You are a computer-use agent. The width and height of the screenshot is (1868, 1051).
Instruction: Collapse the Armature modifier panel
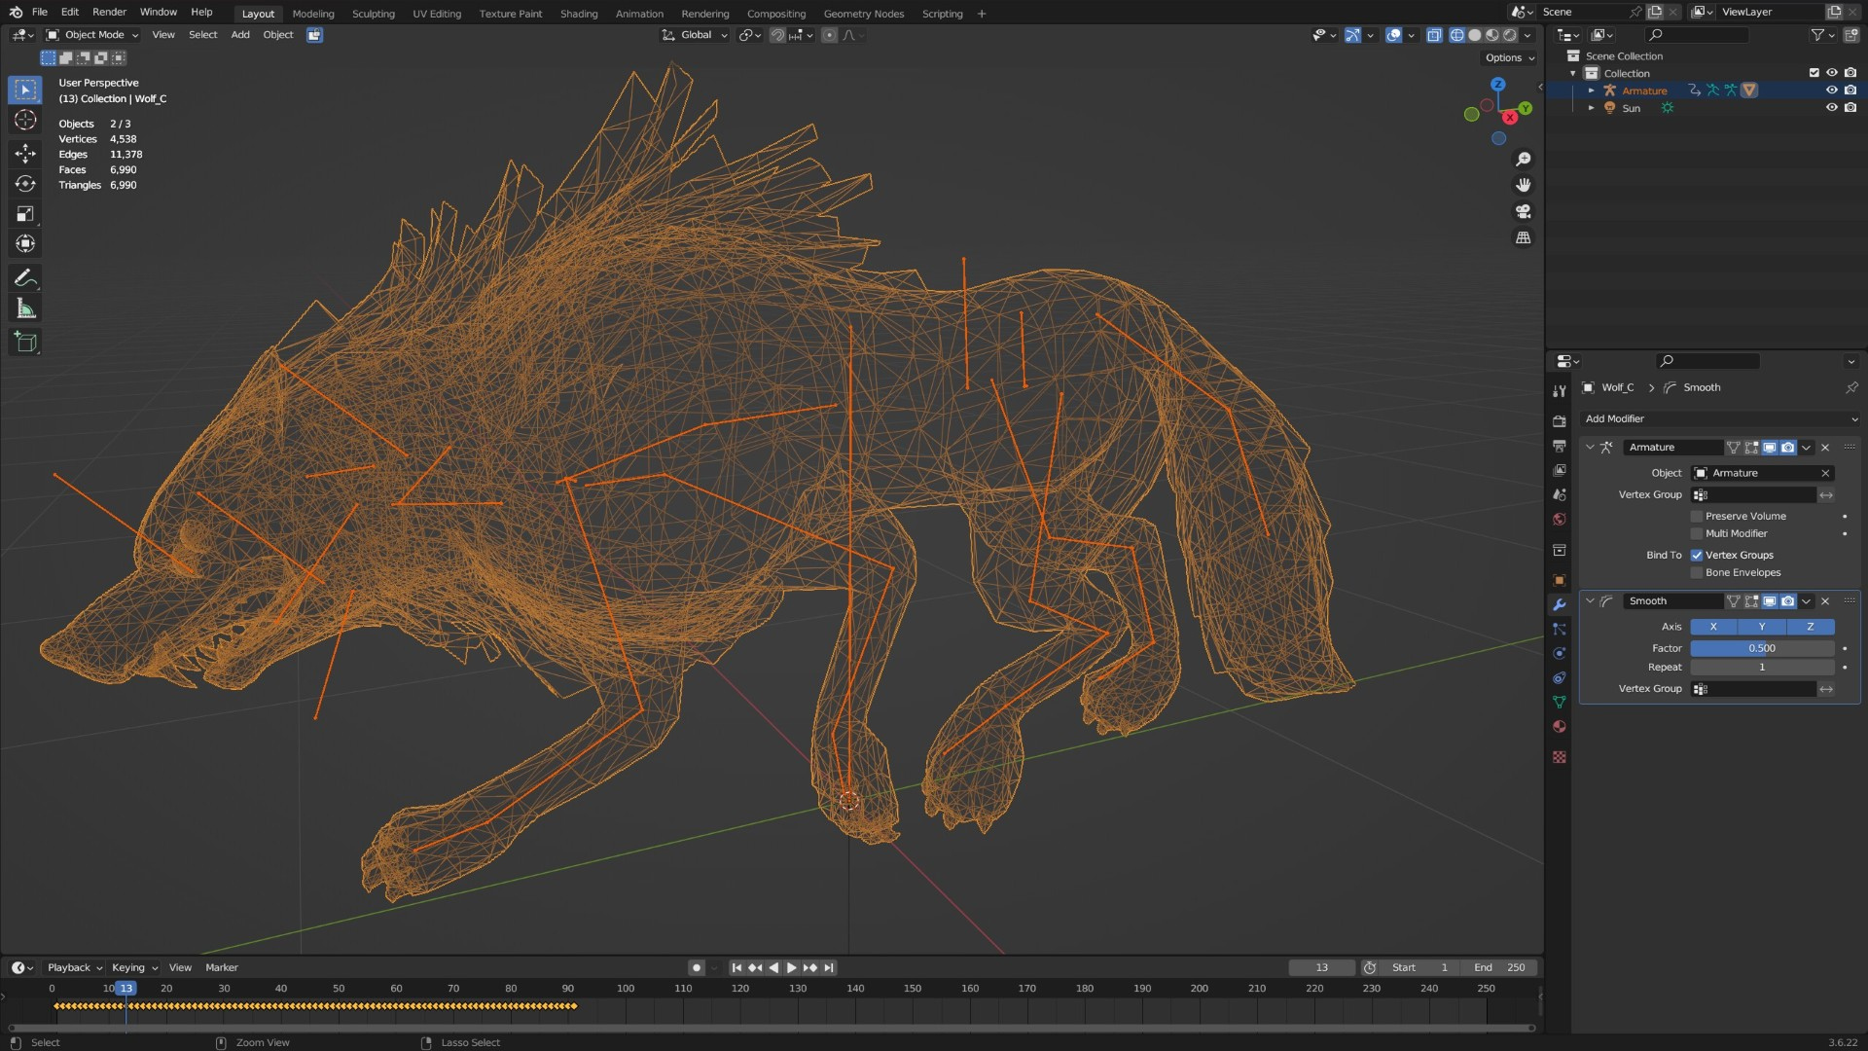1590,448
